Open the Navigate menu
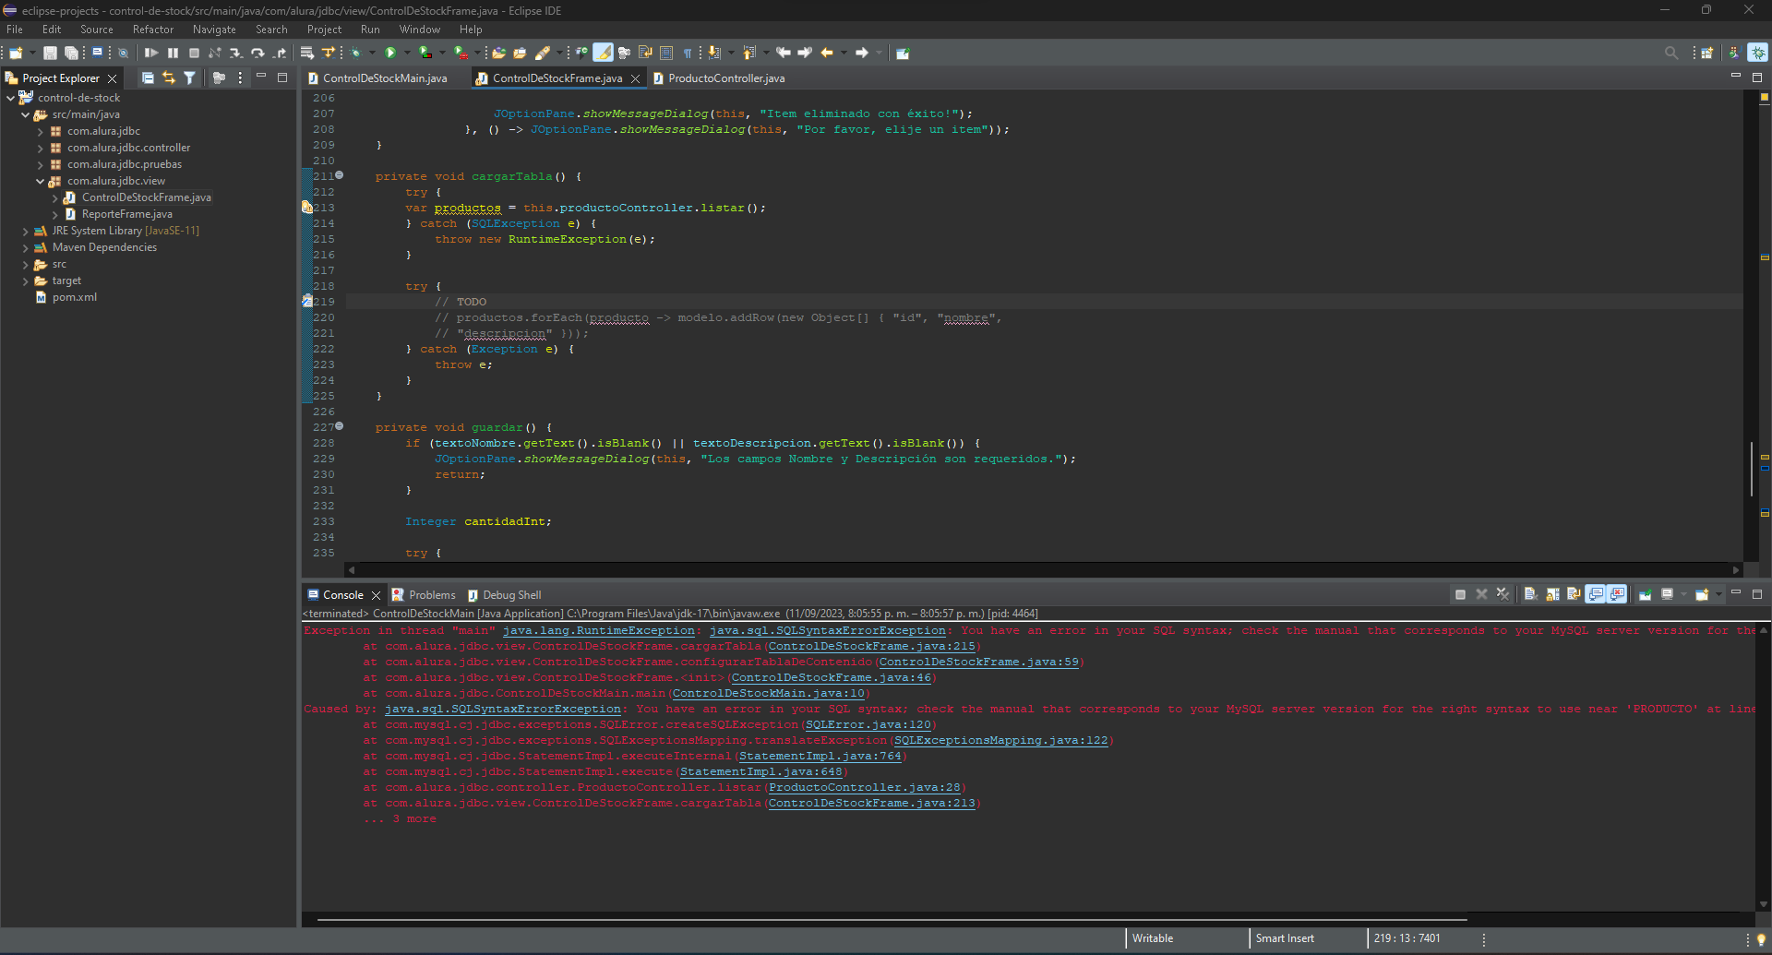The image size is (1772, 955). (x=214, y=30)
